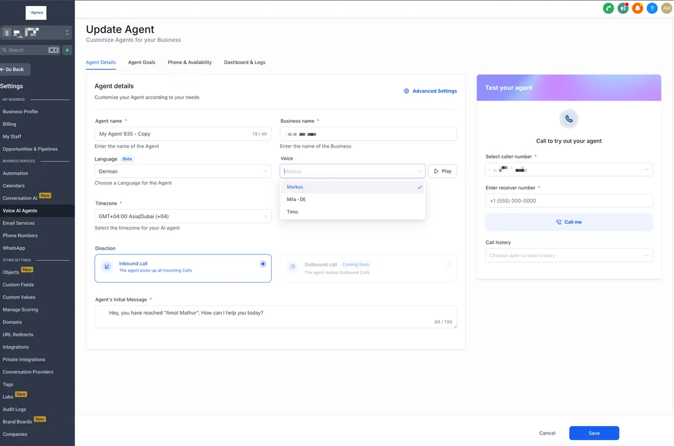Click the Outbound call arrow icon
674x446 pixels.
point(292,267)
